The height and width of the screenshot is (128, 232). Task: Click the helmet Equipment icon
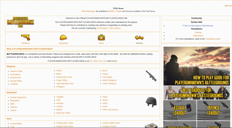(64, 37)
